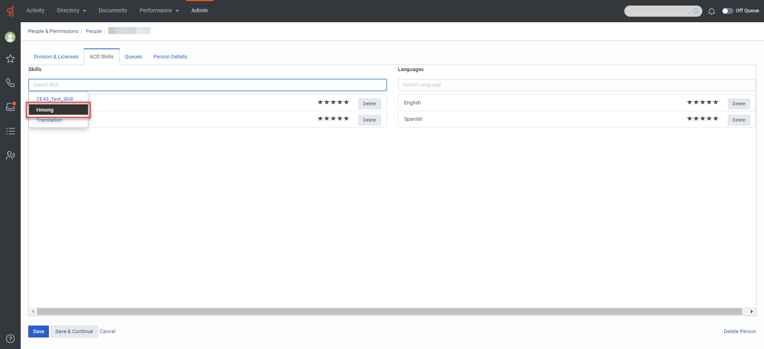
Task: Click the scrollbar left arrow
Action: pos(33,312)
